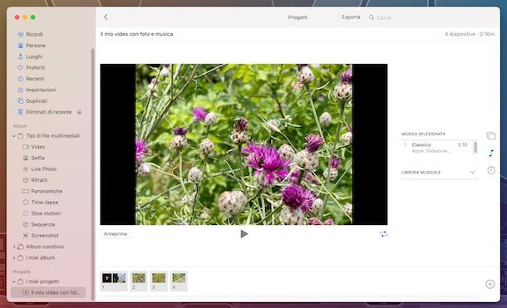Go back with the chevron arrow
Image resolution: width=507 pixels, height=308 pixels.
(106, 17)
